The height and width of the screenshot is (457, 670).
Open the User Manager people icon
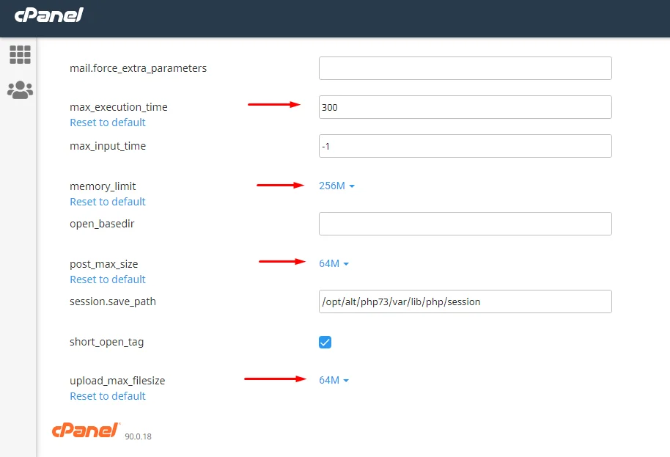20,90
